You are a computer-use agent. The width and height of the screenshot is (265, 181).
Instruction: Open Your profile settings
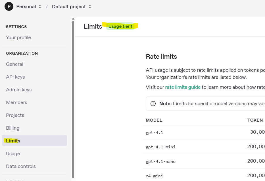pyautogui.click(x=18, y=37)
